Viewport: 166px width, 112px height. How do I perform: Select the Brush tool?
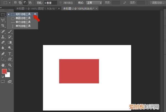pos(10,32)
